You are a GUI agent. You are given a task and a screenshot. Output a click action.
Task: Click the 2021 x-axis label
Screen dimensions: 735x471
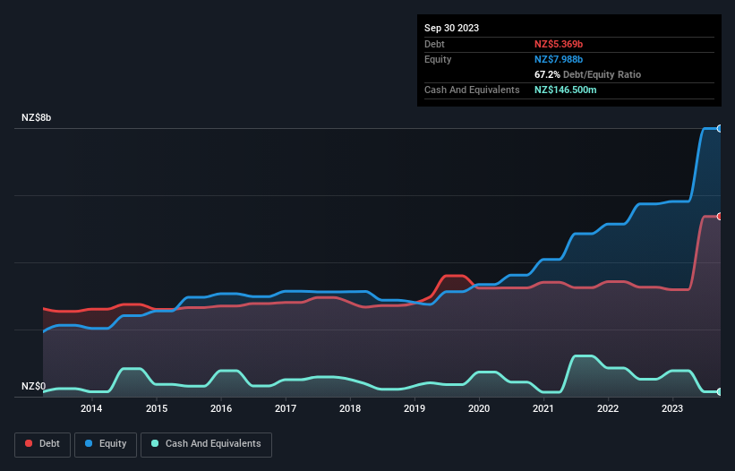tap(543, 408)
